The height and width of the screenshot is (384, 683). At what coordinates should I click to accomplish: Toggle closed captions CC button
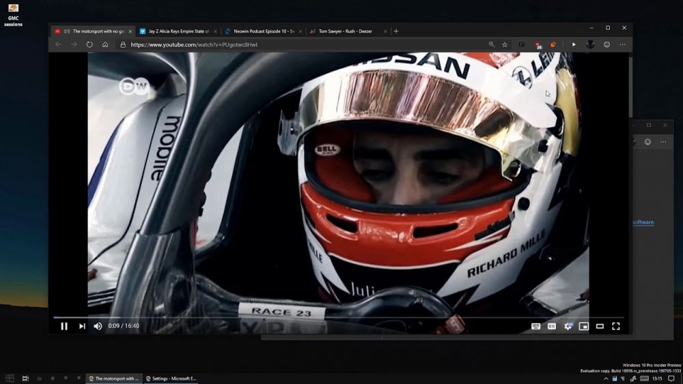tap(552, 326)
